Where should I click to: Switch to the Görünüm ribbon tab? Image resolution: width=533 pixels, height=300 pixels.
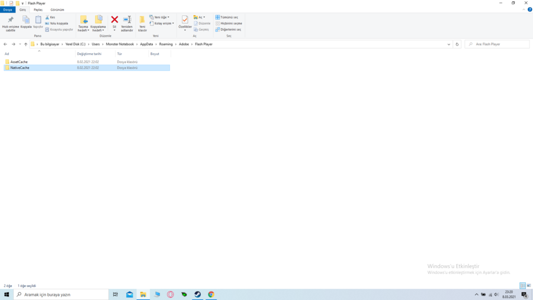[x=57, y=10]
